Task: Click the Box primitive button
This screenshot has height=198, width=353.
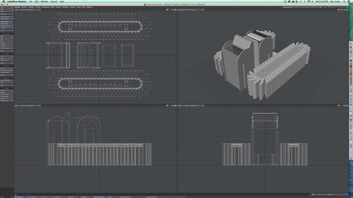Action: (x=6, y=36)
